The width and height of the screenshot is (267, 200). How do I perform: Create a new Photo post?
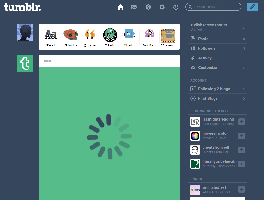tap(71, 37)
